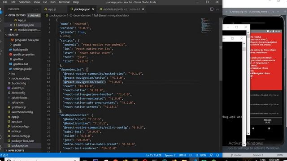Click the feedback icon in status bar
Screen dimensions: 287x161
[211, 155]
